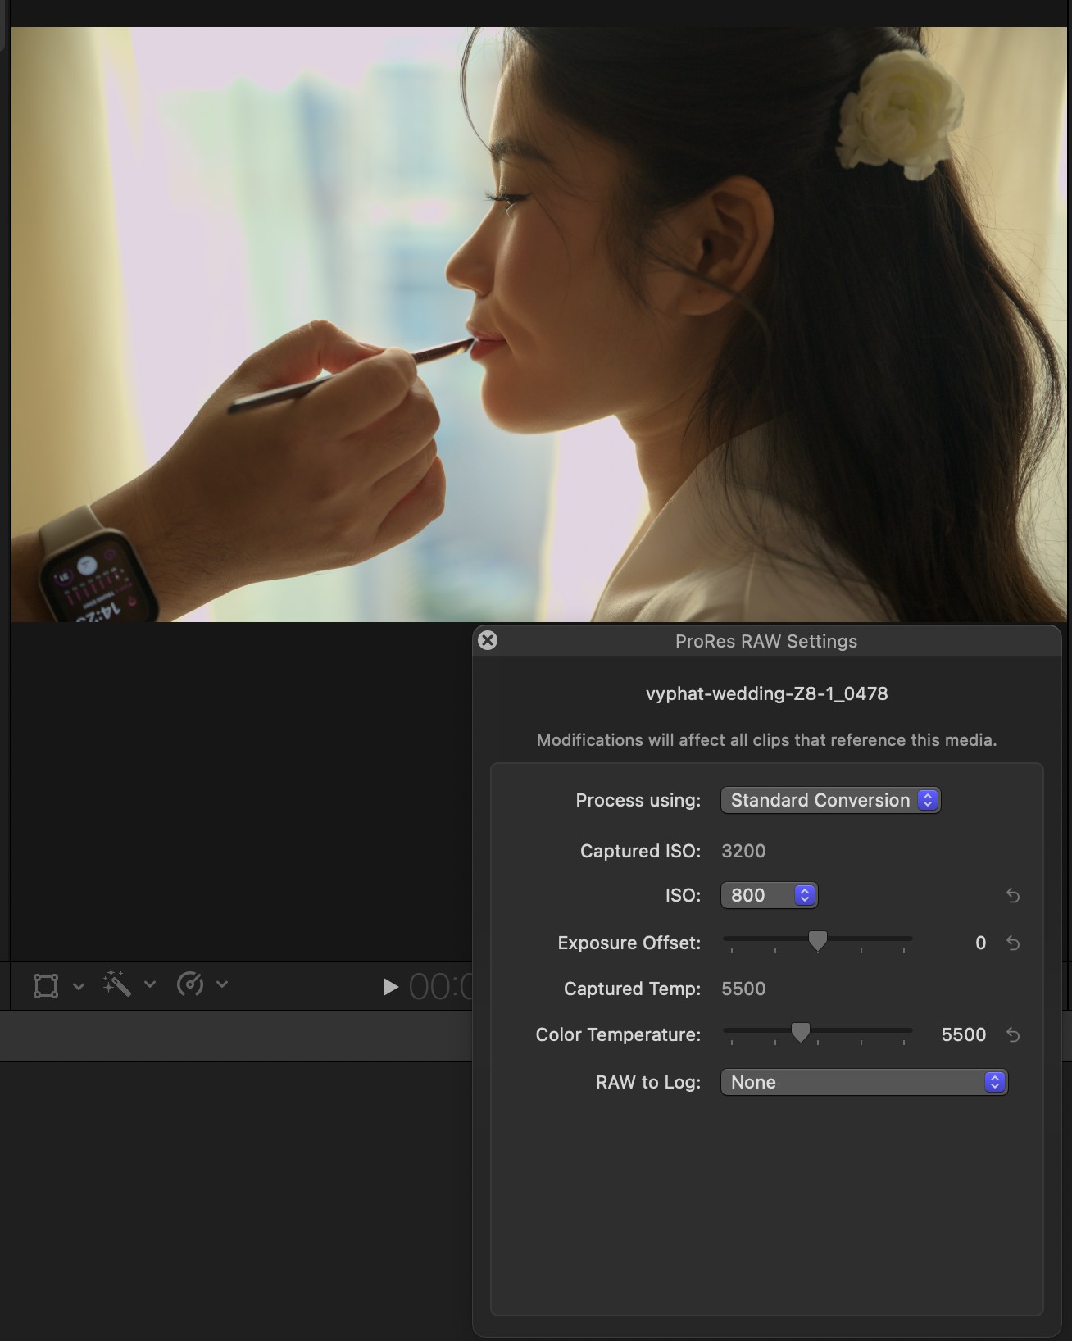1072x1341 pixels.
Task: Open the Process using Standard Conversion dropdown
Action: click(x=830, y=800)
